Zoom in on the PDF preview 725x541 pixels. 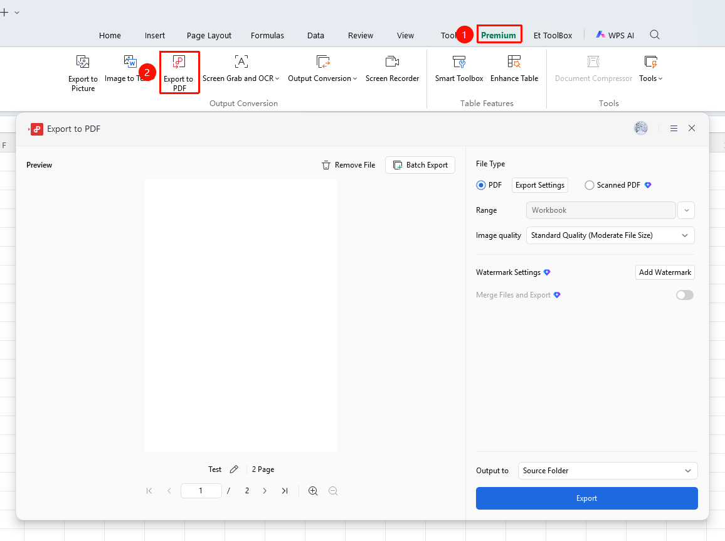point(313,491)
